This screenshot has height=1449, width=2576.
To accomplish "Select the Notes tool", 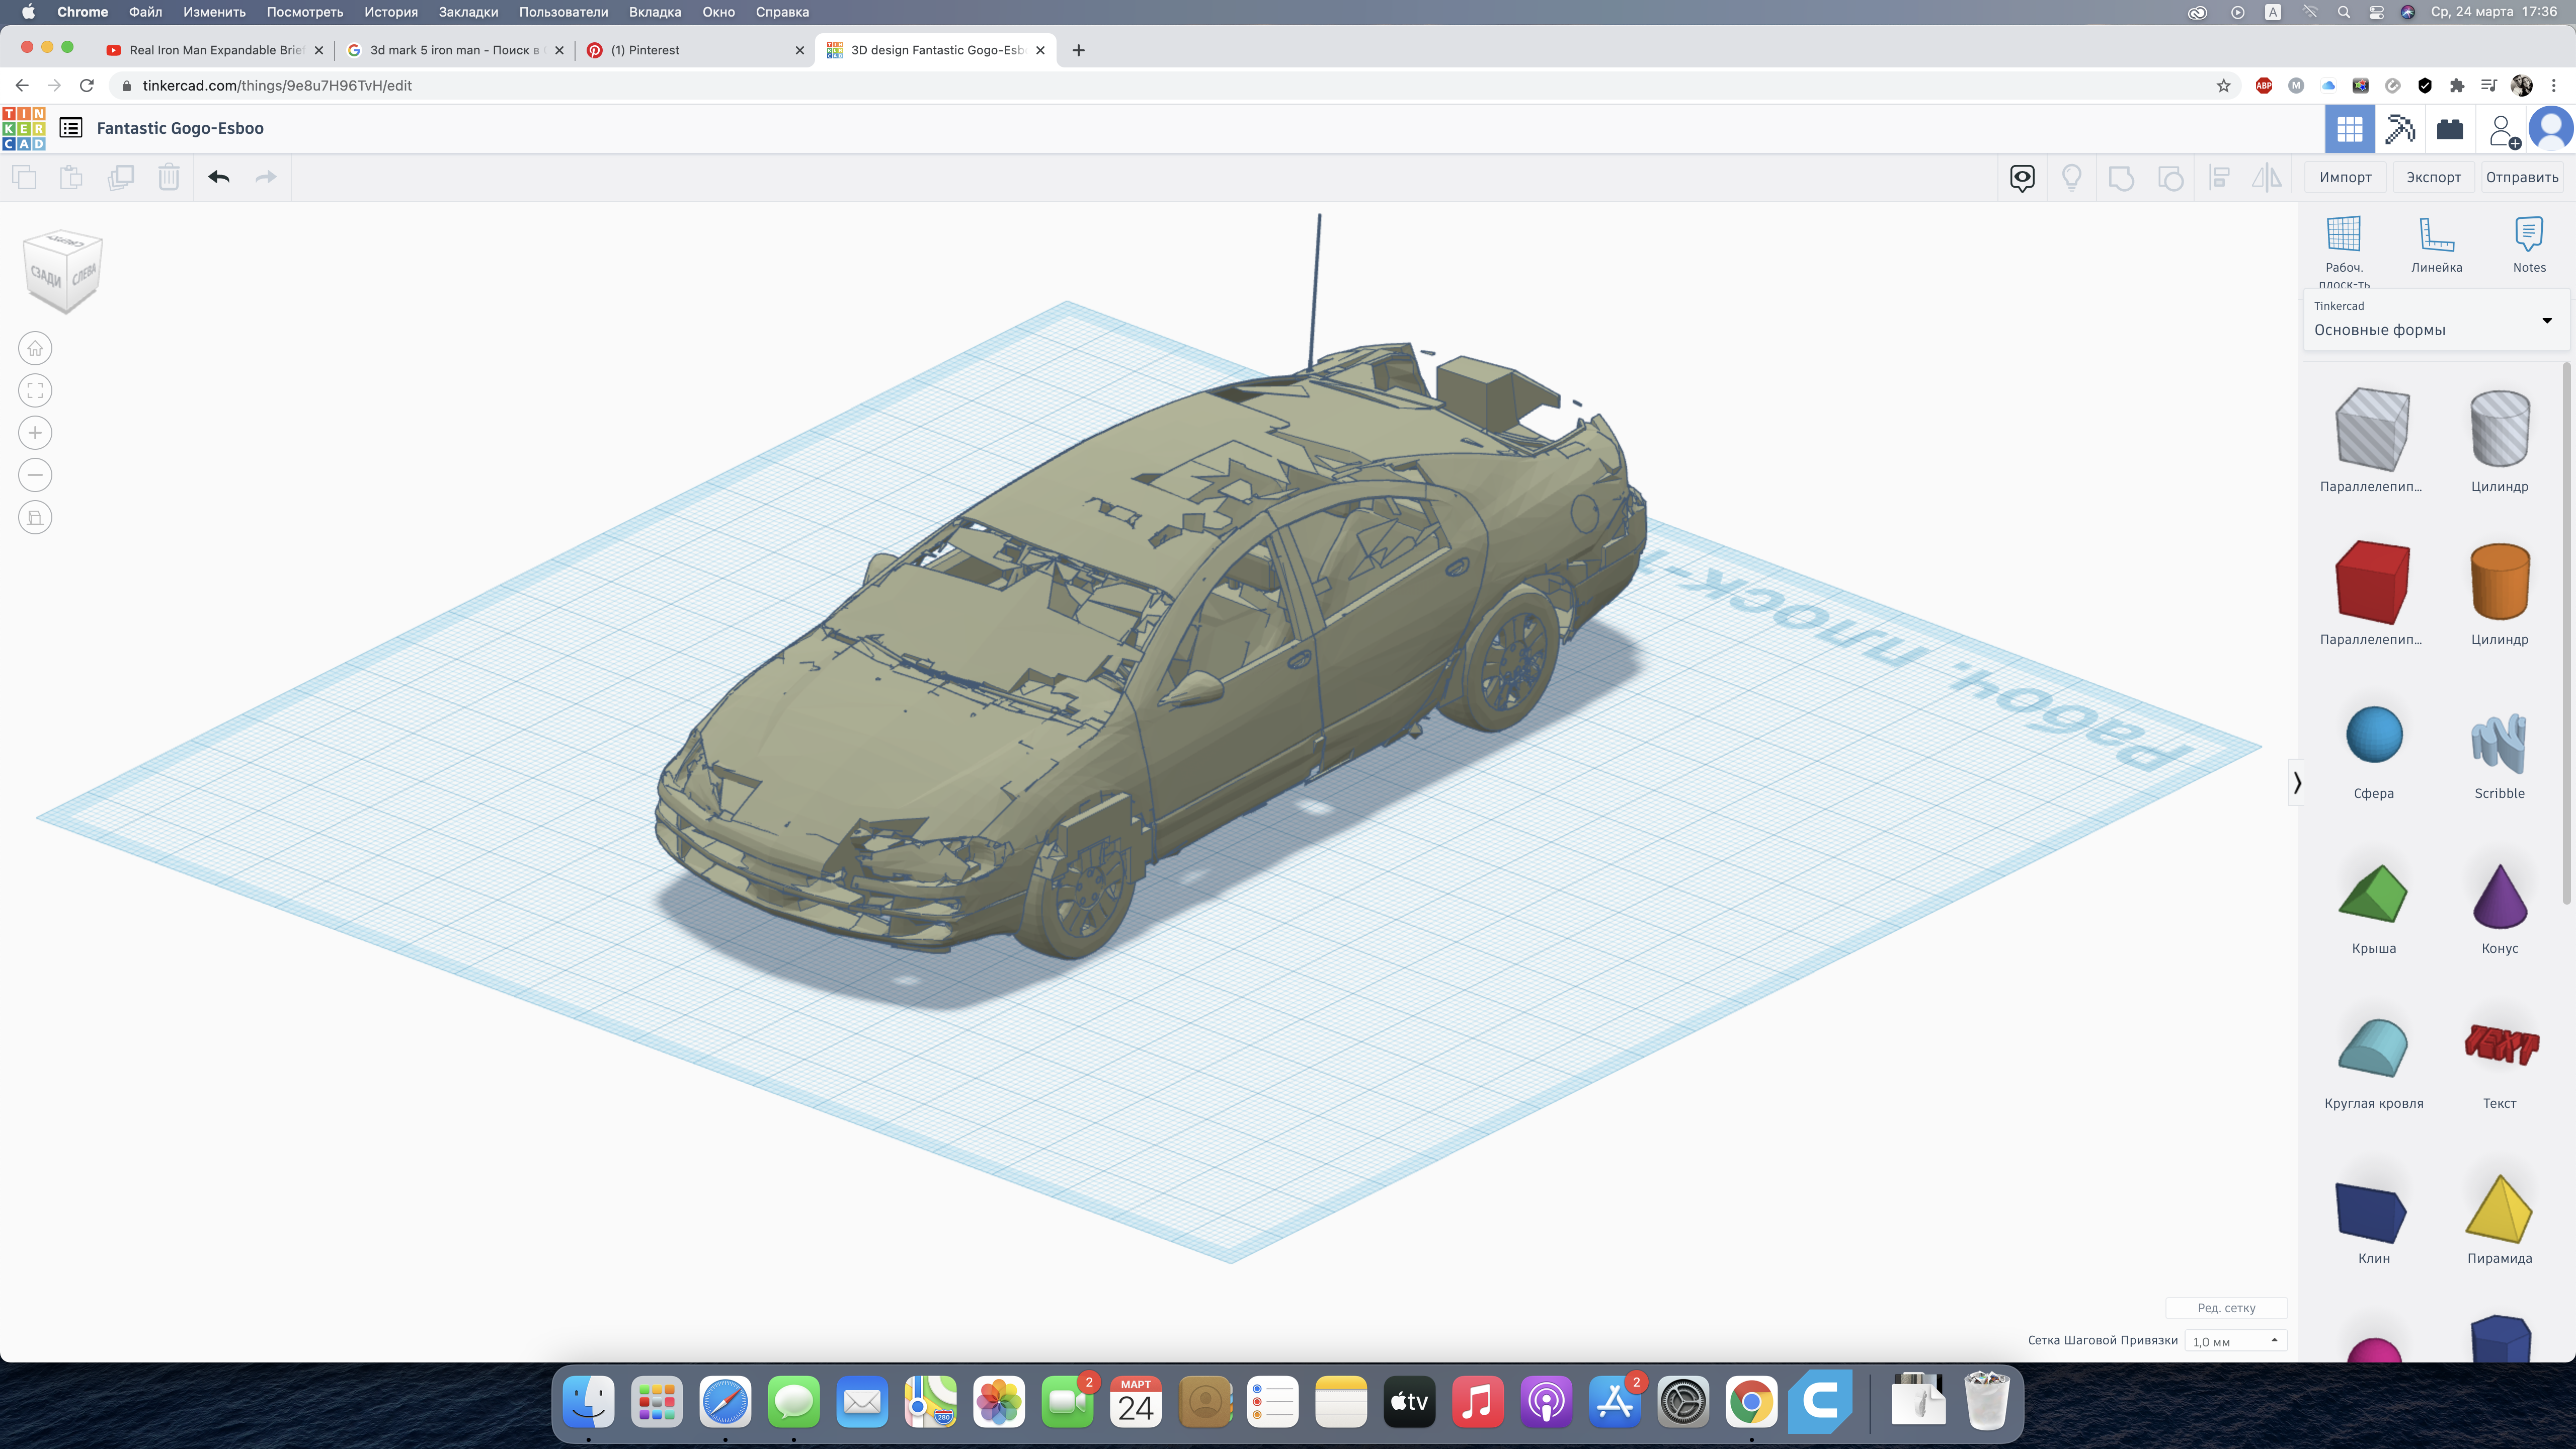I will click(2529, 246).
